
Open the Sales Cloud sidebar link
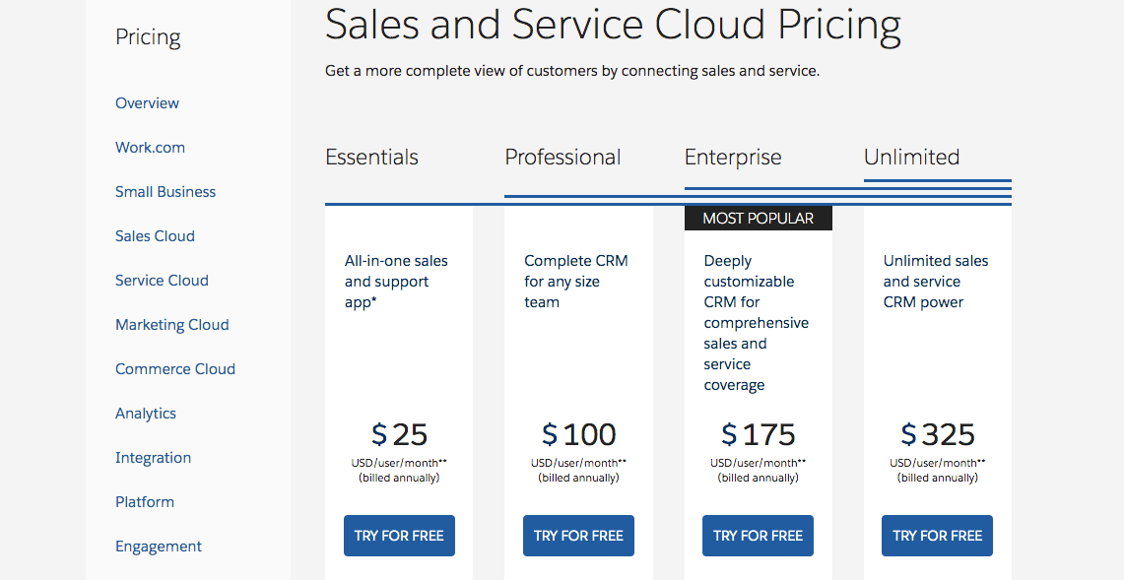pyautogui.click(x=155, y=236)
